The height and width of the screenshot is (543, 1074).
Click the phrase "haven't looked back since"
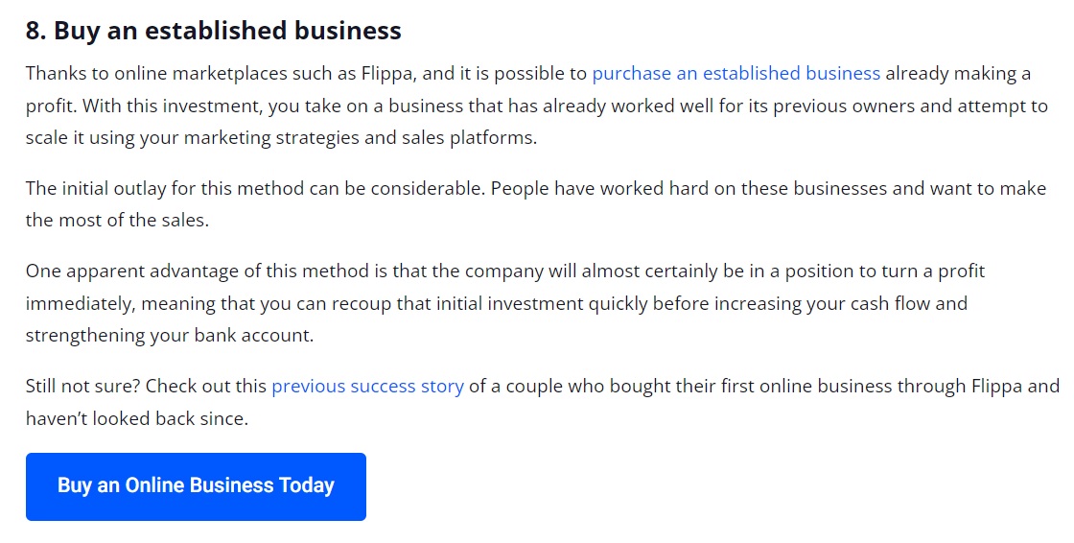pyautogui.click(x=137, y=419)
